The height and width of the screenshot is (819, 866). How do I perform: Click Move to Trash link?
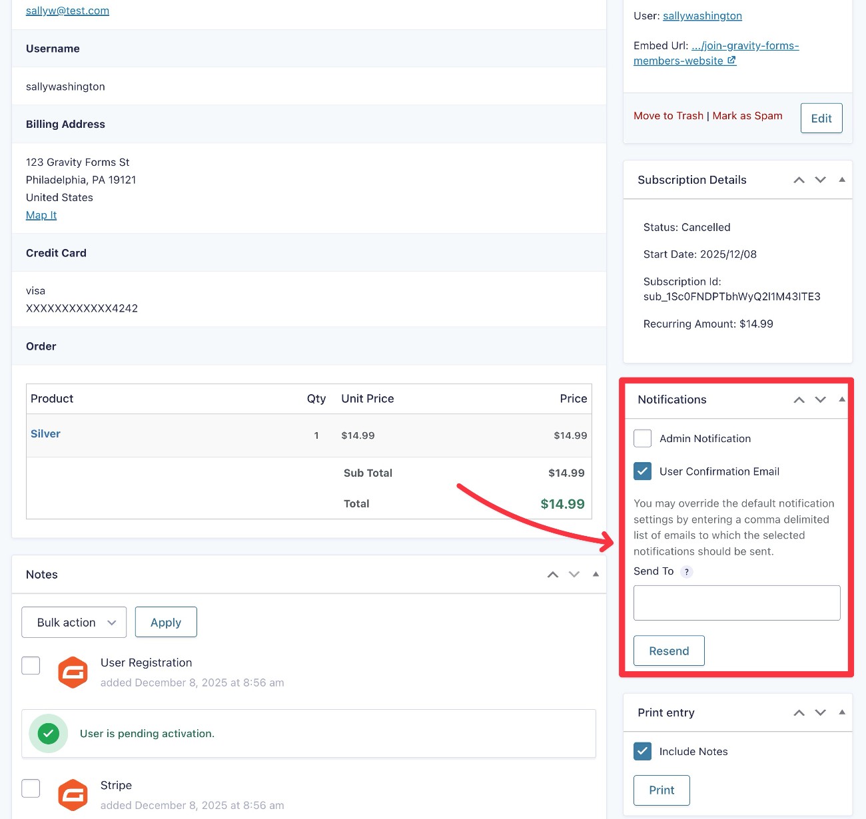pyautogui.click(x=668, y=116)
